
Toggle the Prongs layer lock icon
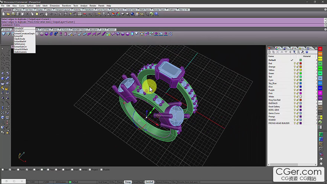[x=298, y=117]
